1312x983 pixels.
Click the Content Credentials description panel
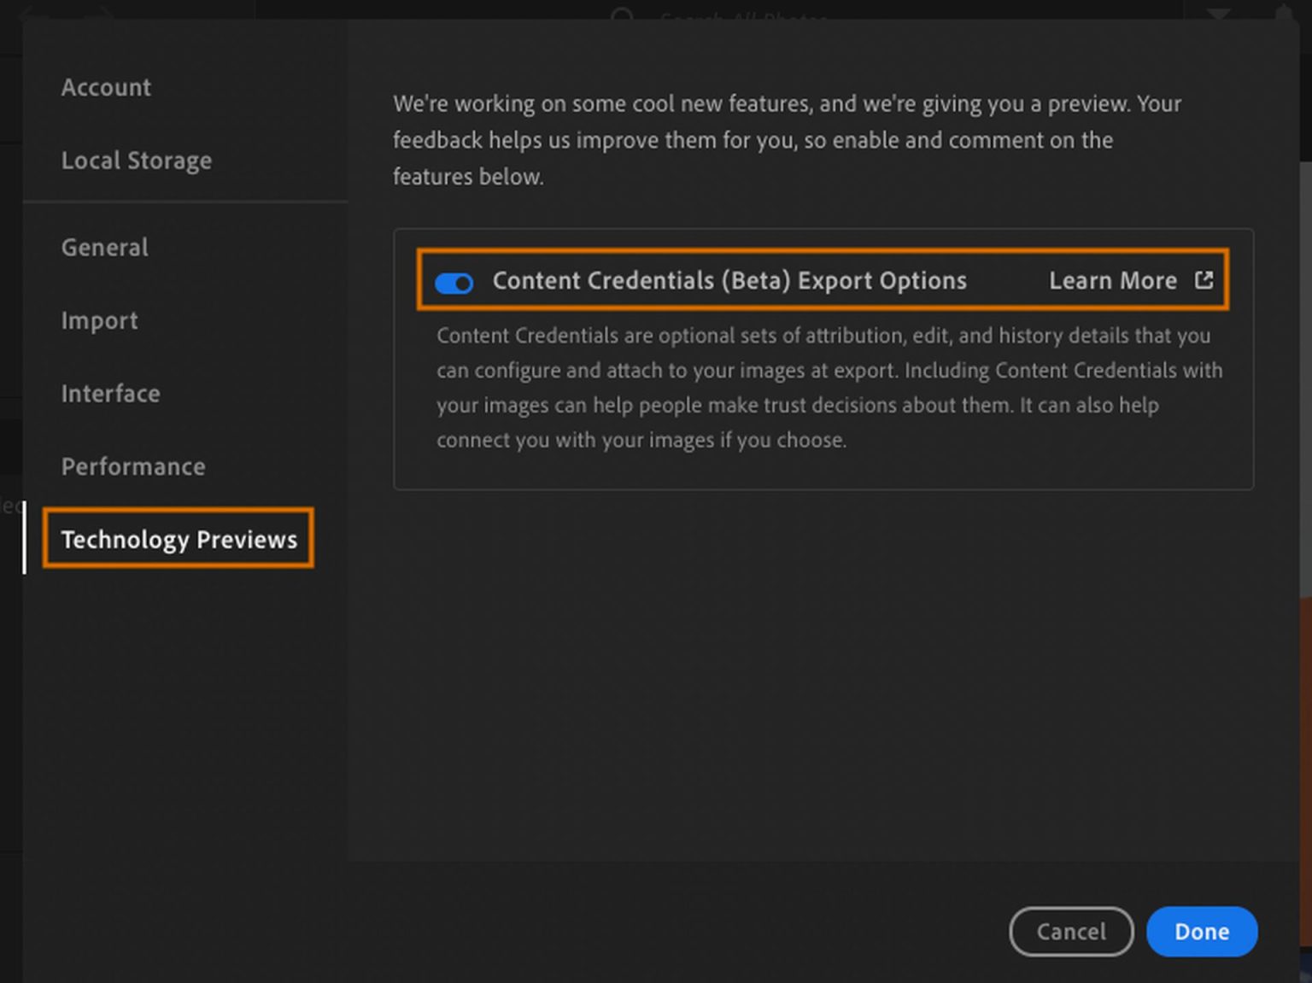823,389
